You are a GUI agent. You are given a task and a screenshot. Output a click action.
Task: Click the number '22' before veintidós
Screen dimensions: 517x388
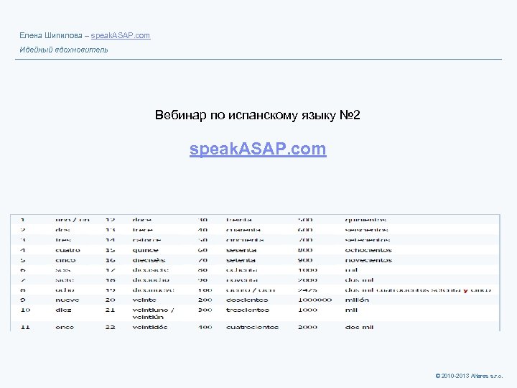click(x=110, y=327)
